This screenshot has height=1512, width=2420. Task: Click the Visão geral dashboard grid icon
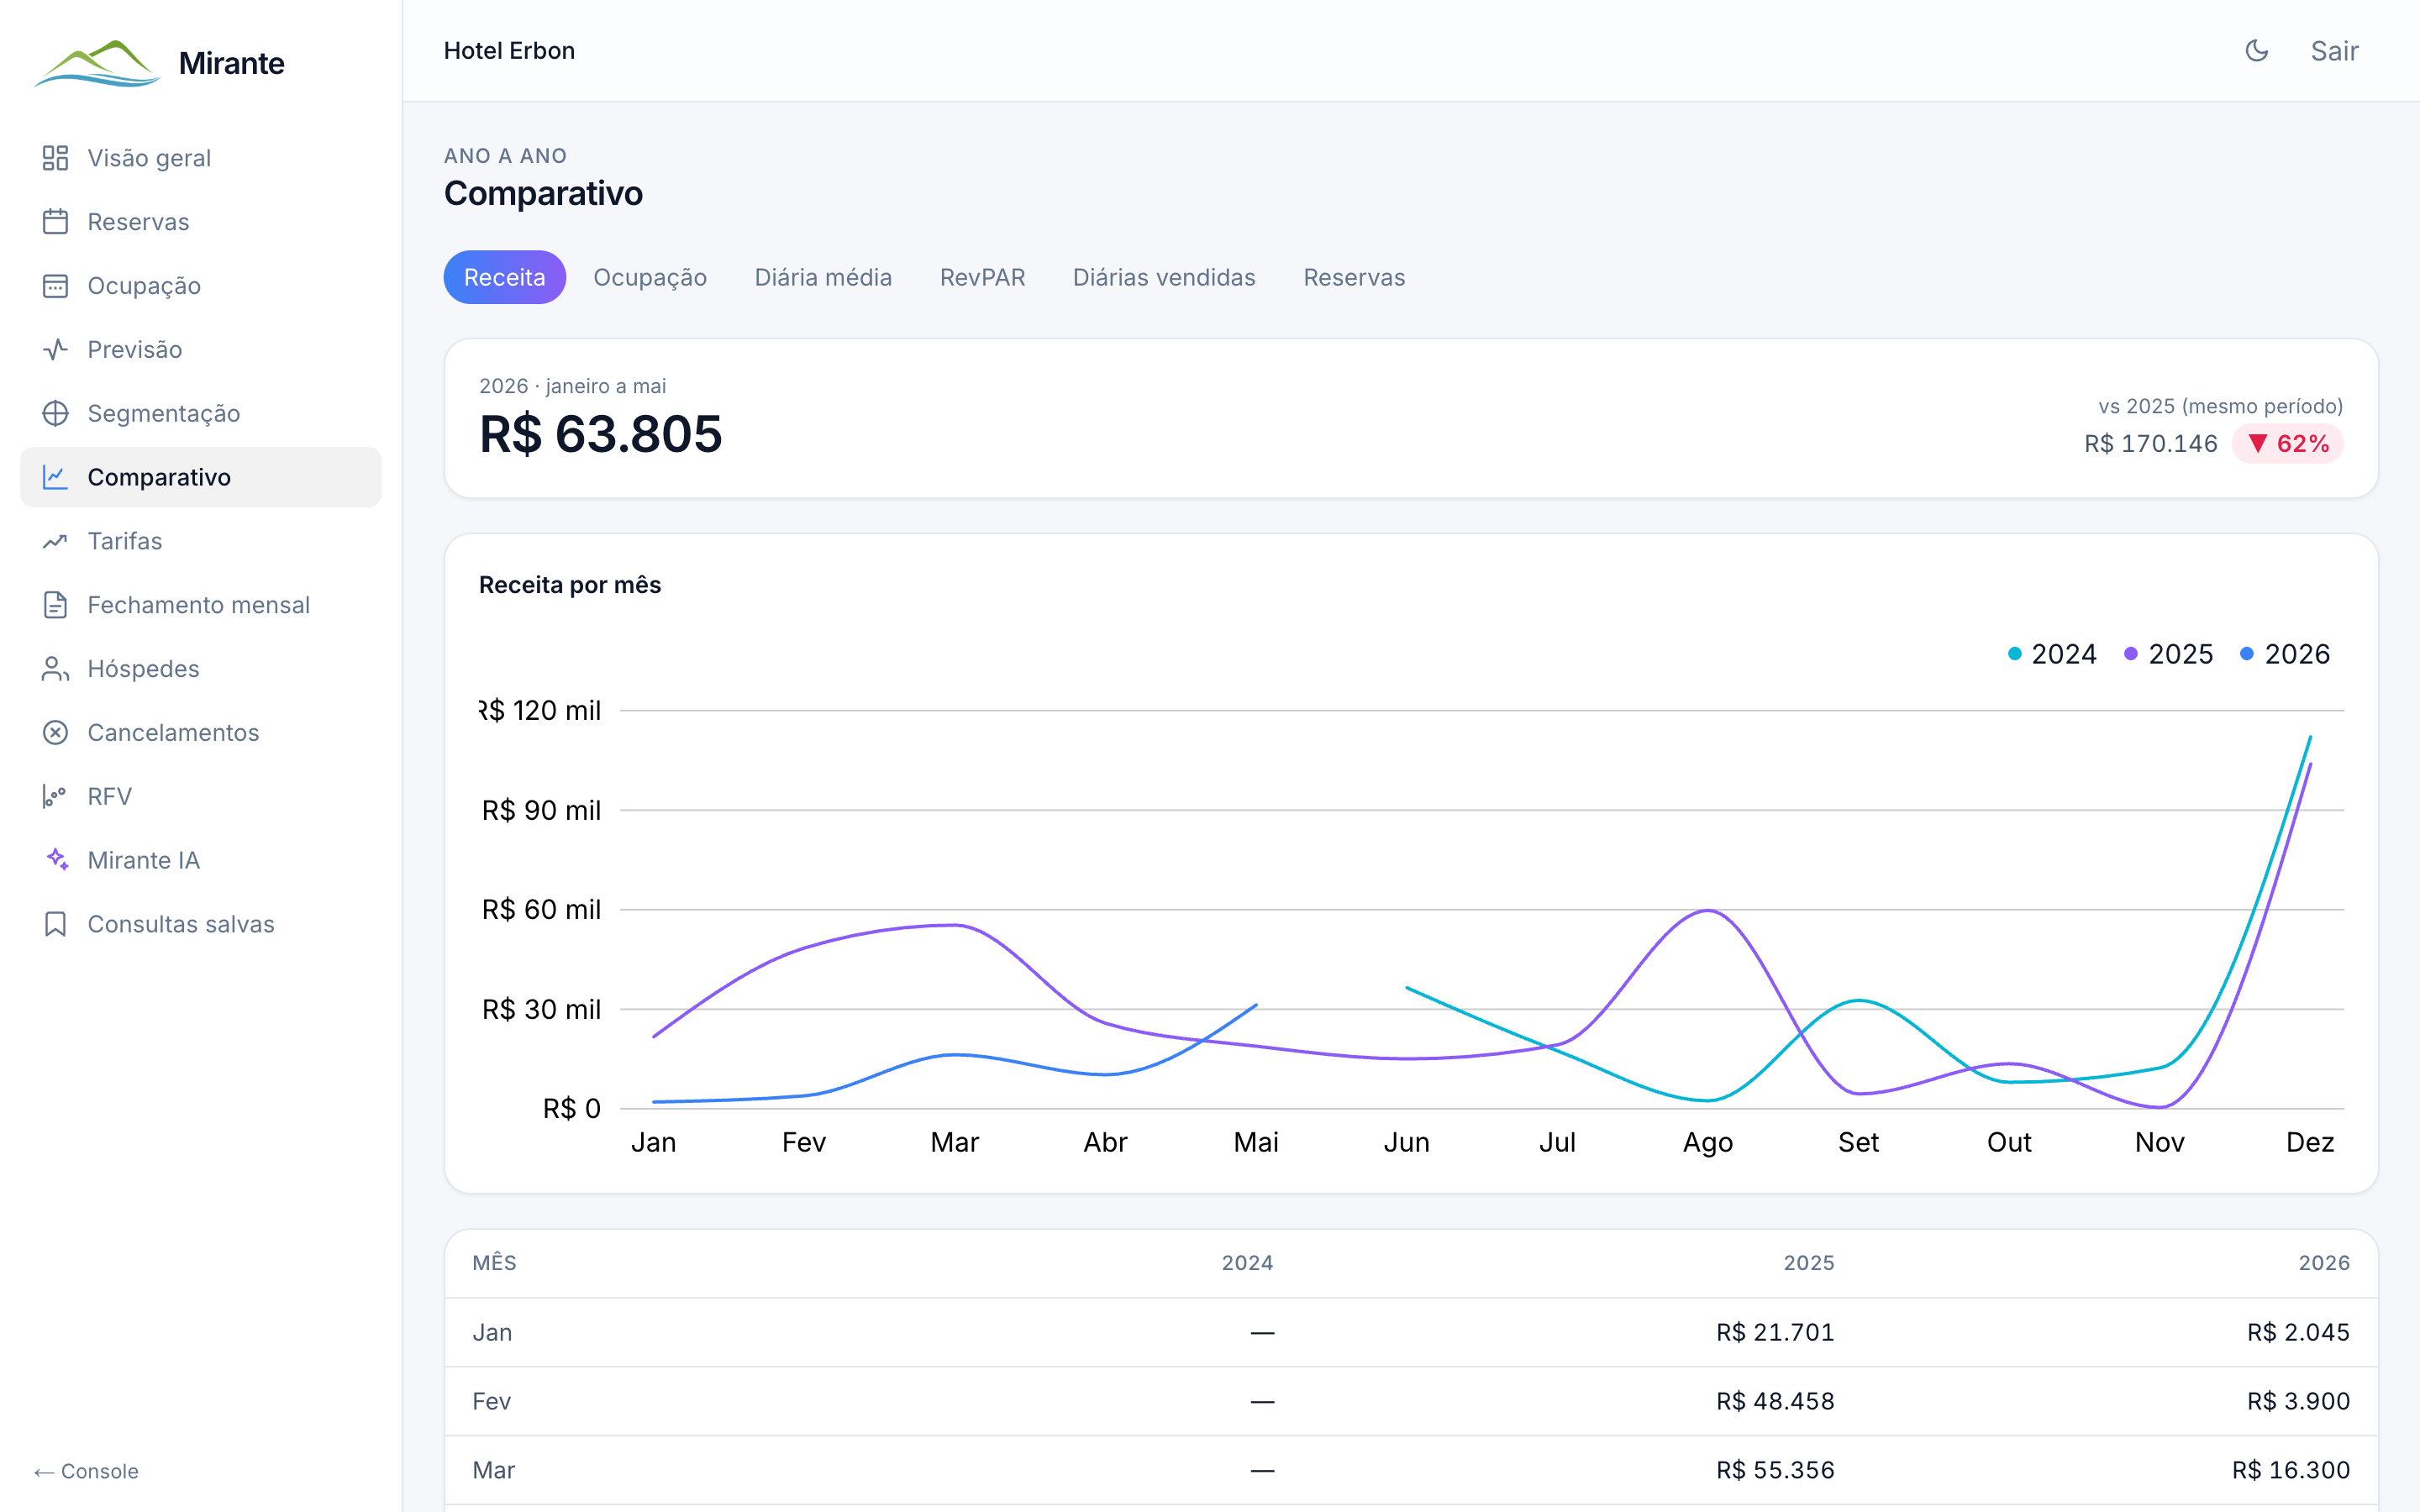[x=55, y=158]
